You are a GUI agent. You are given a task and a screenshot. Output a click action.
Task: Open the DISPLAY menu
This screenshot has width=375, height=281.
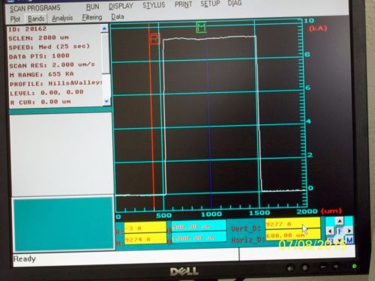[121, 6]
